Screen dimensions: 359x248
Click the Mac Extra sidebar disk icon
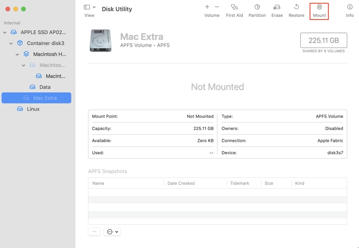pyautogui.click(x=26, y=98)
